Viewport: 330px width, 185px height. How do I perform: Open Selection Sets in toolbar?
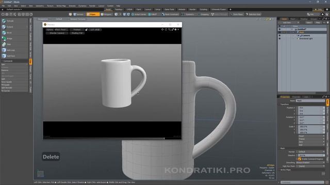254,14
